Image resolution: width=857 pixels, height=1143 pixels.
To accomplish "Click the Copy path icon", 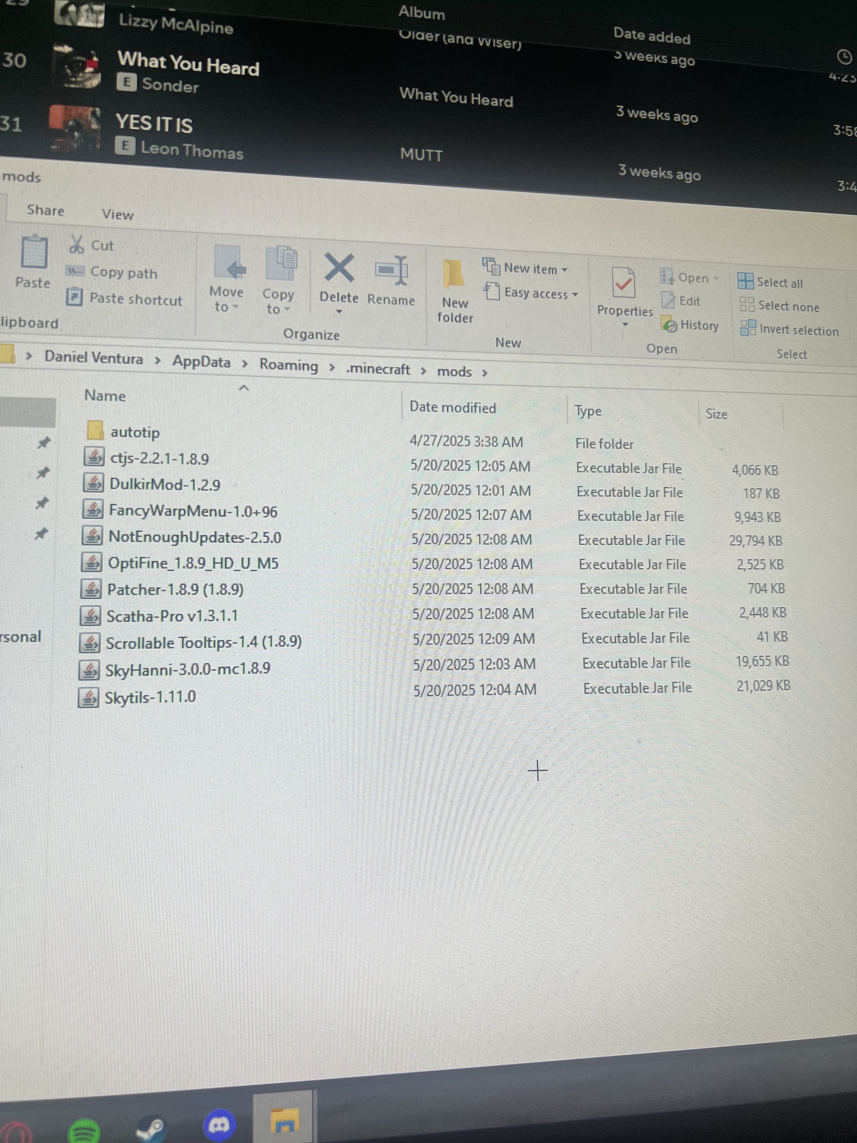I will (75, 271).
